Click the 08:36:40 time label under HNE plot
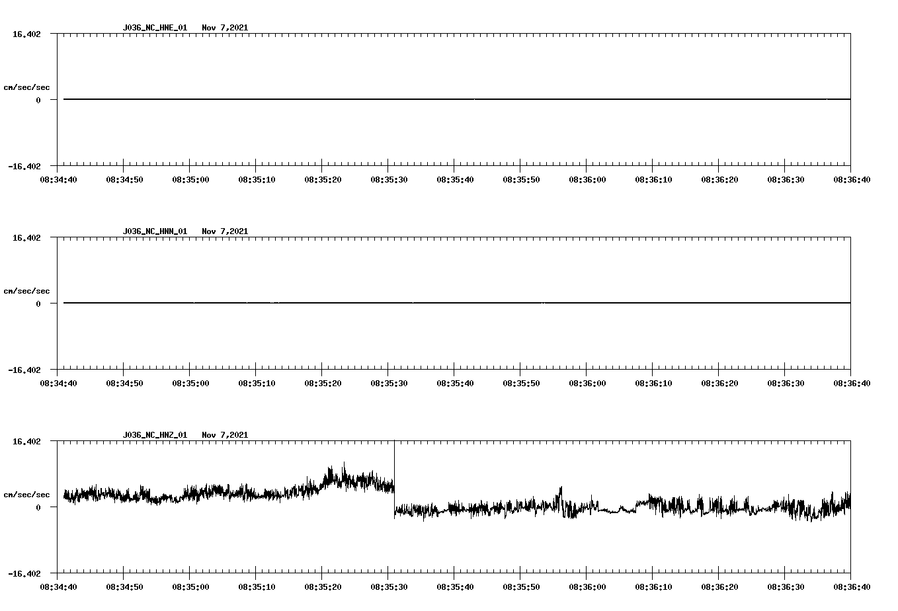The height and width of the screenshot is (611, 898). pos(852,180)
